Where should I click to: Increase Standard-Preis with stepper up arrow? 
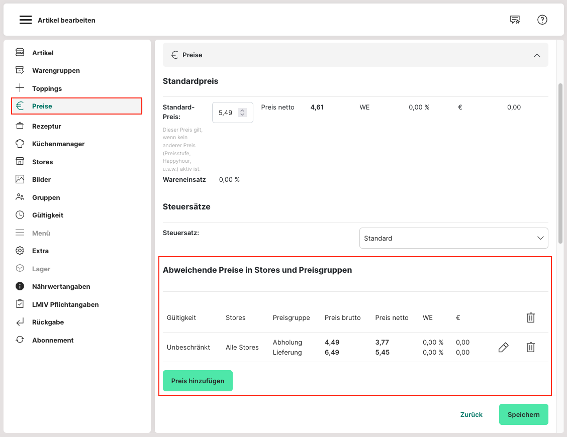coord(242,110)
